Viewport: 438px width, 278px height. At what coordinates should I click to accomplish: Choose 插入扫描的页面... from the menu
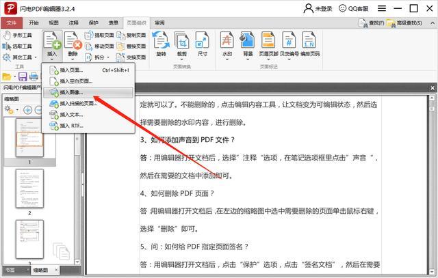click(88, 103)
